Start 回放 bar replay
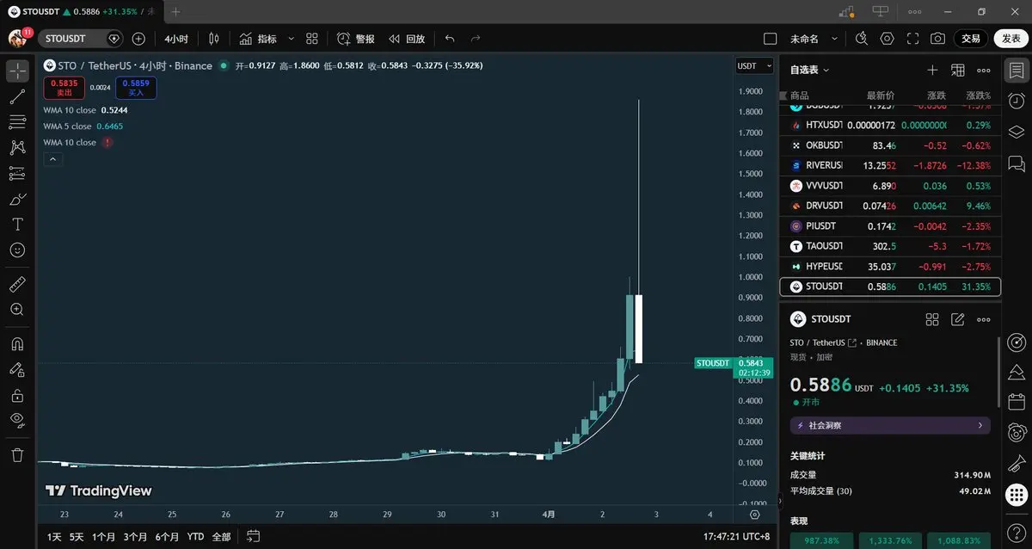Screen dimensions: 1032x549 407,39
